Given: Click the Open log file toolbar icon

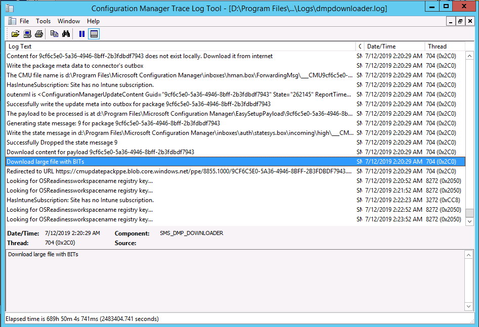Looking at the screenshot, I should click(15, 34).
